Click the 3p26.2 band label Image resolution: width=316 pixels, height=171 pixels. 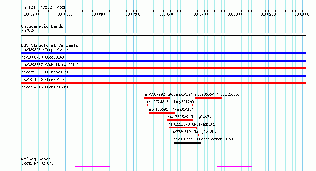[28, 31]
